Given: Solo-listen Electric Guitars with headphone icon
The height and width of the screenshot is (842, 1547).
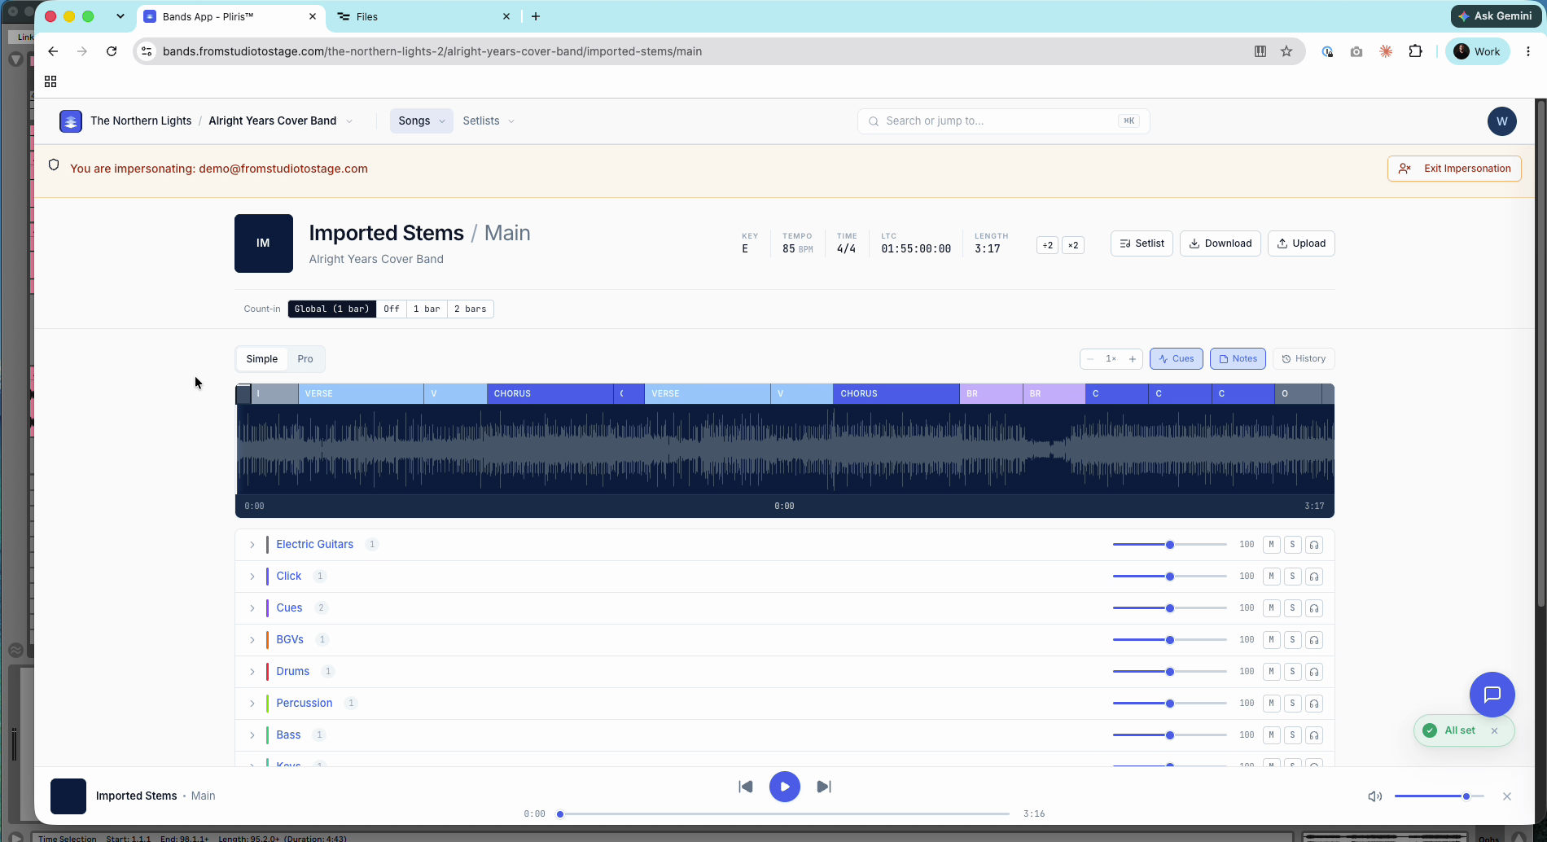Looking at the screenshot, I should (1313, 545).
